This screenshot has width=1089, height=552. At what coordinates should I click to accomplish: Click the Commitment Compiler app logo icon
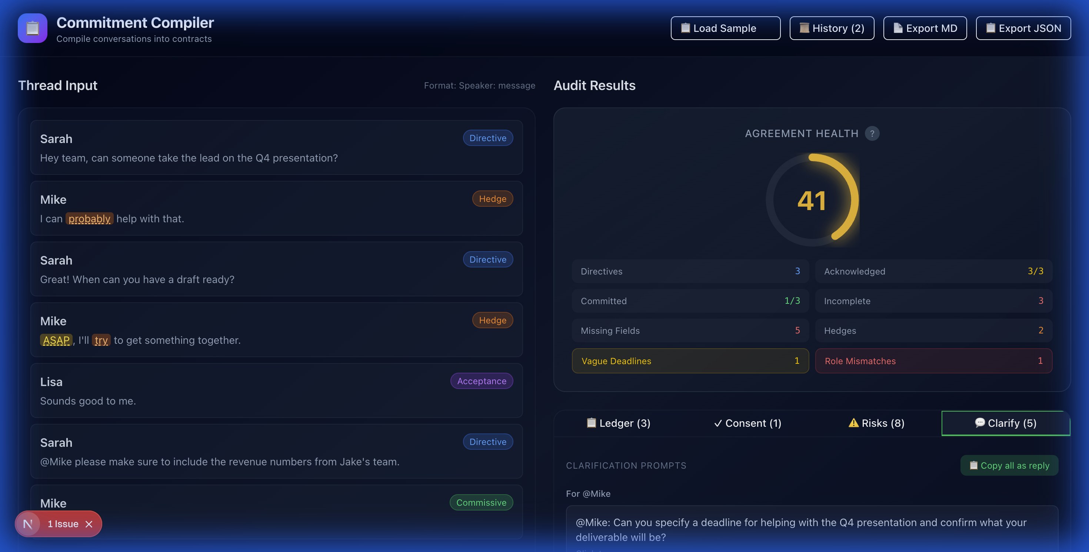[x=32, y=28]
